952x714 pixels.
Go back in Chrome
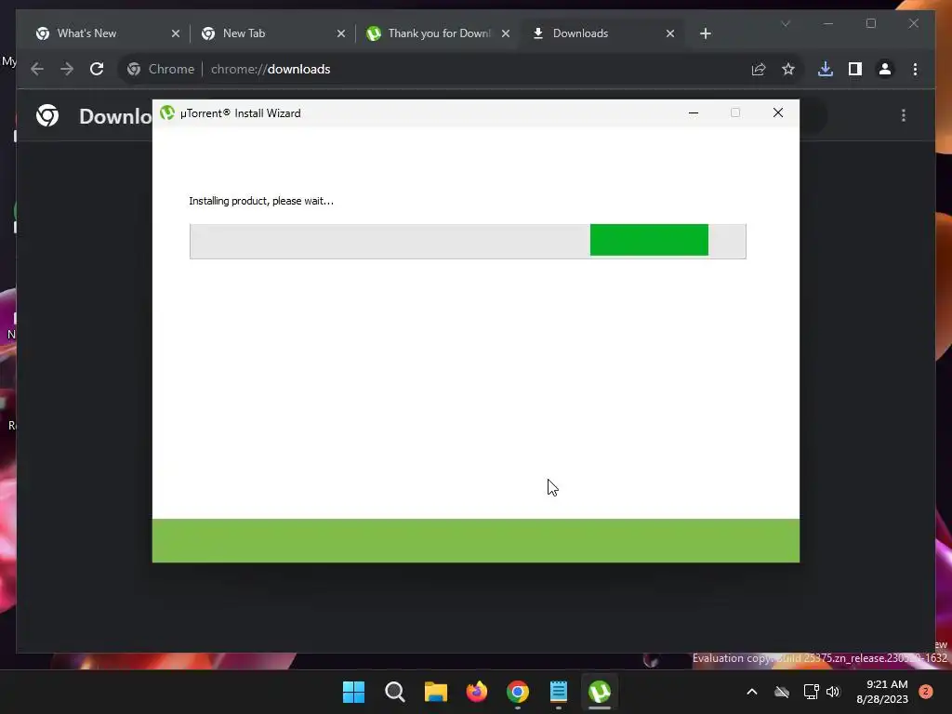coord(37,69)
